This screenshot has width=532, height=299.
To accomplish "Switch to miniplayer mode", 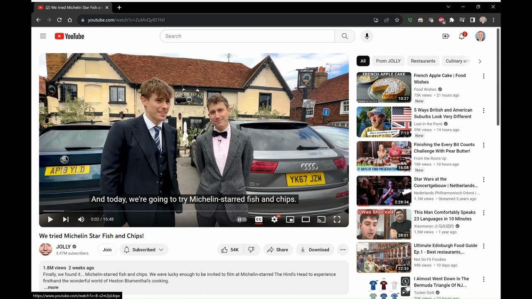I will tap(290, 219).
